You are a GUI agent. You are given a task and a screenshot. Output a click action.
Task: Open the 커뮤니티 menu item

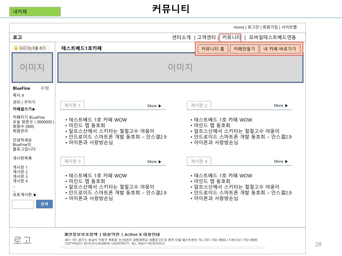pos(231,37)
